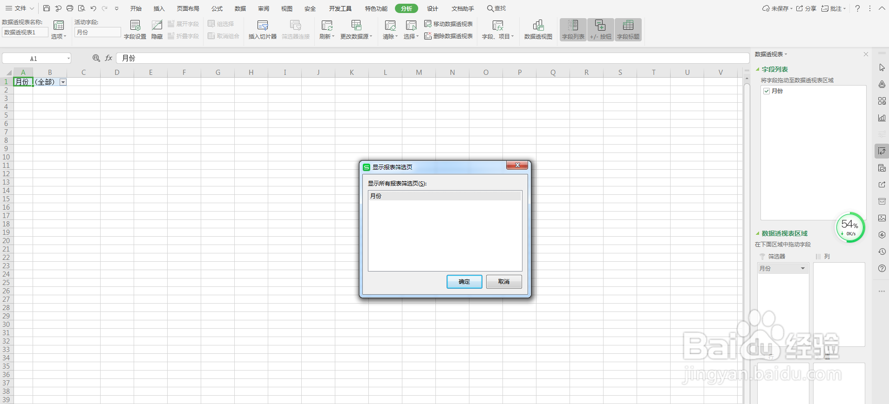The height and width of the screenshot is (404, 889).
Task: Click the selection arrow icon in right sidebar
Action: [x=882, y=67]
